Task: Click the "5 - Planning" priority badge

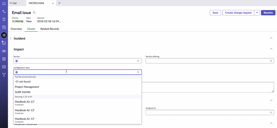Action: click(x=18, y=21)
